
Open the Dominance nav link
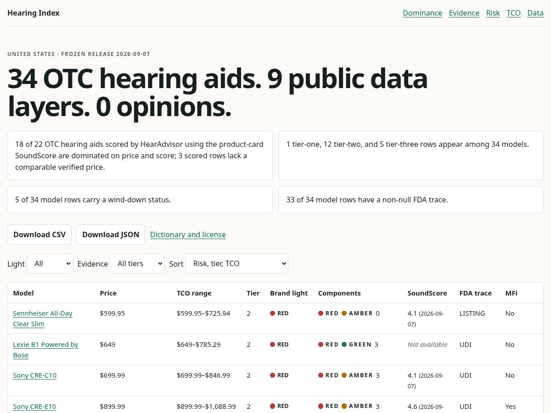tap(422, 13)
